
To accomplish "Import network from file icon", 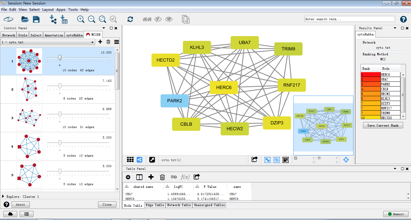I will click(x=53, y=20).
